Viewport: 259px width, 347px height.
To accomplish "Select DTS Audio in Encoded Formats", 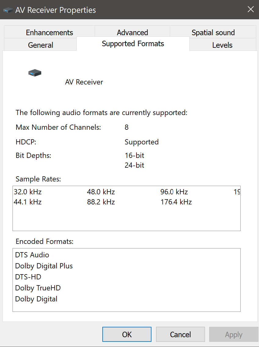I will point(32,255).
